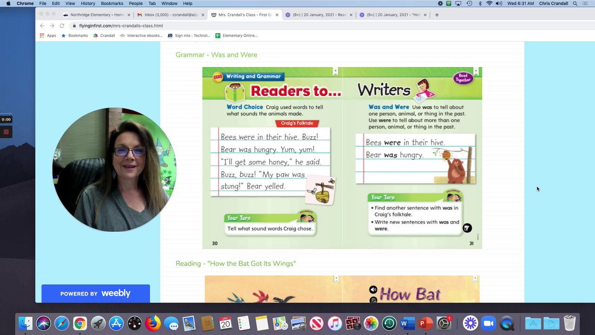Open AirPlay display menu icon
The width and height of the screenshot is (595, 335).
pos(458,3)
